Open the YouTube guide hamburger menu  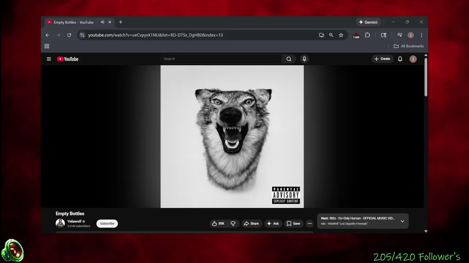[49, 59]
